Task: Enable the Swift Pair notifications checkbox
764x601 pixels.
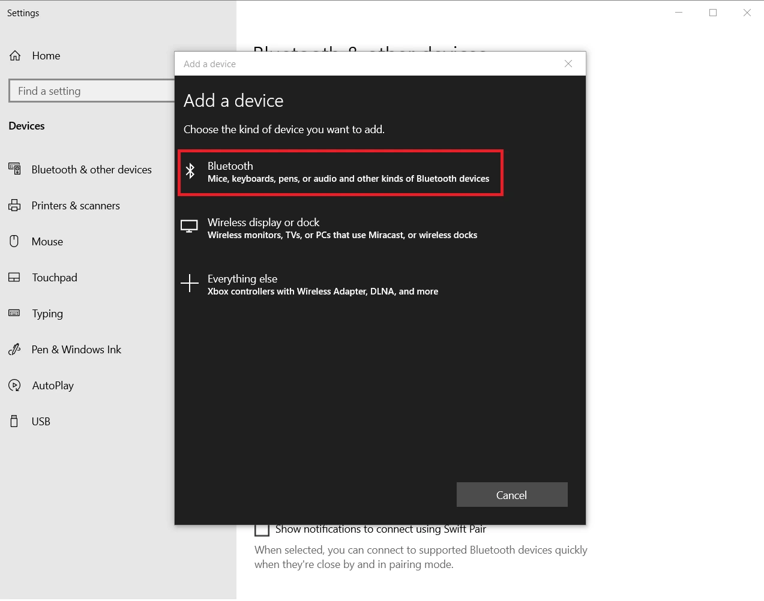Action: [x=262, y=530]
